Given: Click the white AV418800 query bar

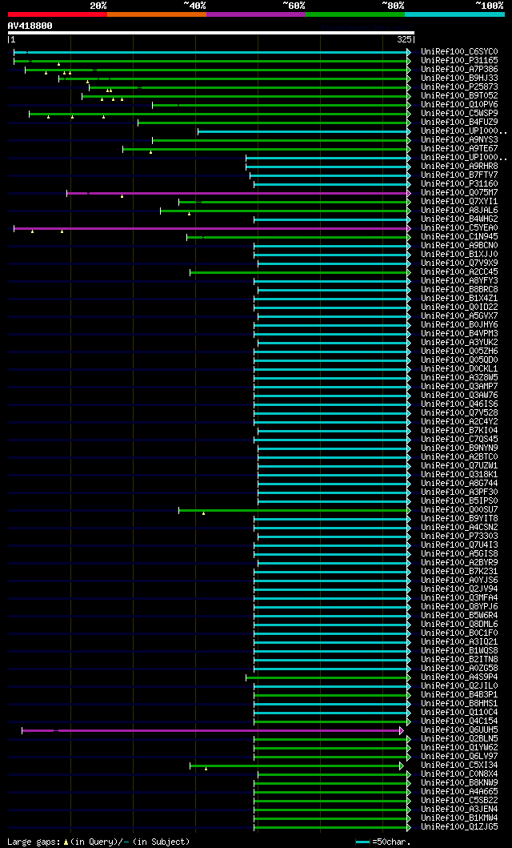Looking at the screenshot, I should click(210, 33).
